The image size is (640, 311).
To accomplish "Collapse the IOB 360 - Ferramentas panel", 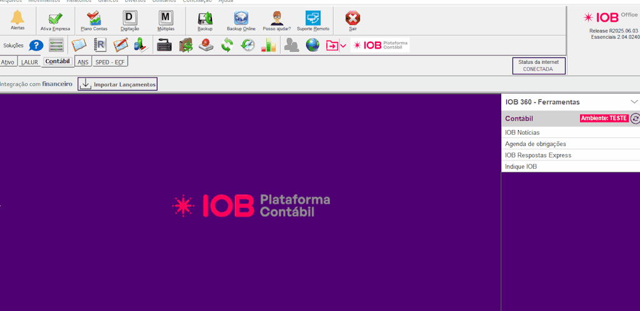I will tap(634, 102).
